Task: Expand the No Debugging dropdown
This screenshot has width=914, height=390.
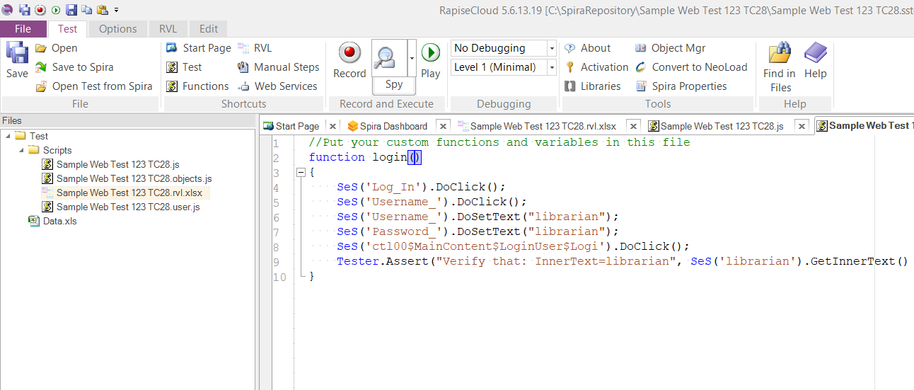Action: (x=552, y=48)
